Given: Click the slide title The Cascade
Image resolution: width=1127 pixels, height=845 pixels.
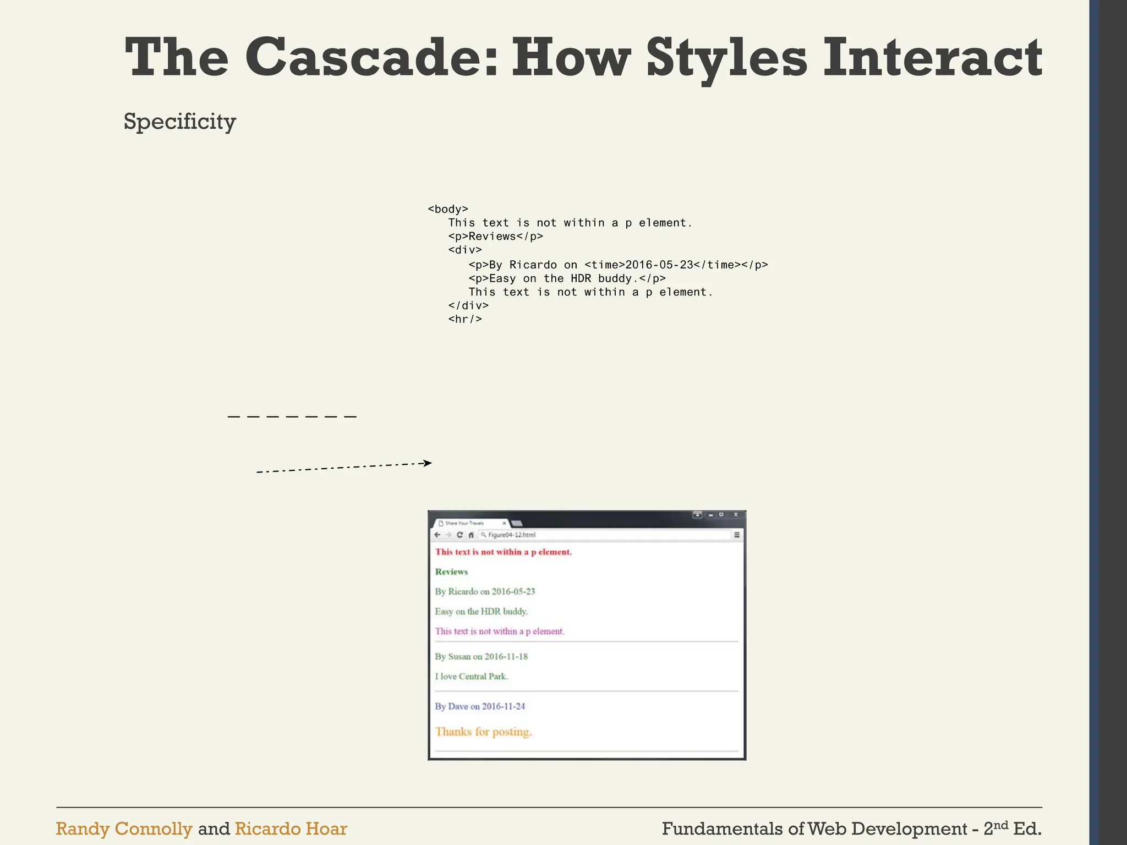Looking at the screenshot, I should 583,58.
